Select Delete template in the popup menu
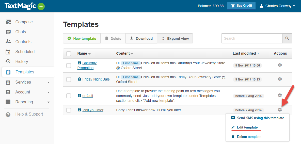This screenshot has width=301, height=144. 249,137
